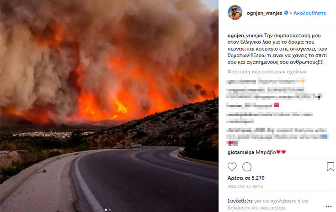
Task: View likes count Αρέσει σε 5,270
Action: 246,178
